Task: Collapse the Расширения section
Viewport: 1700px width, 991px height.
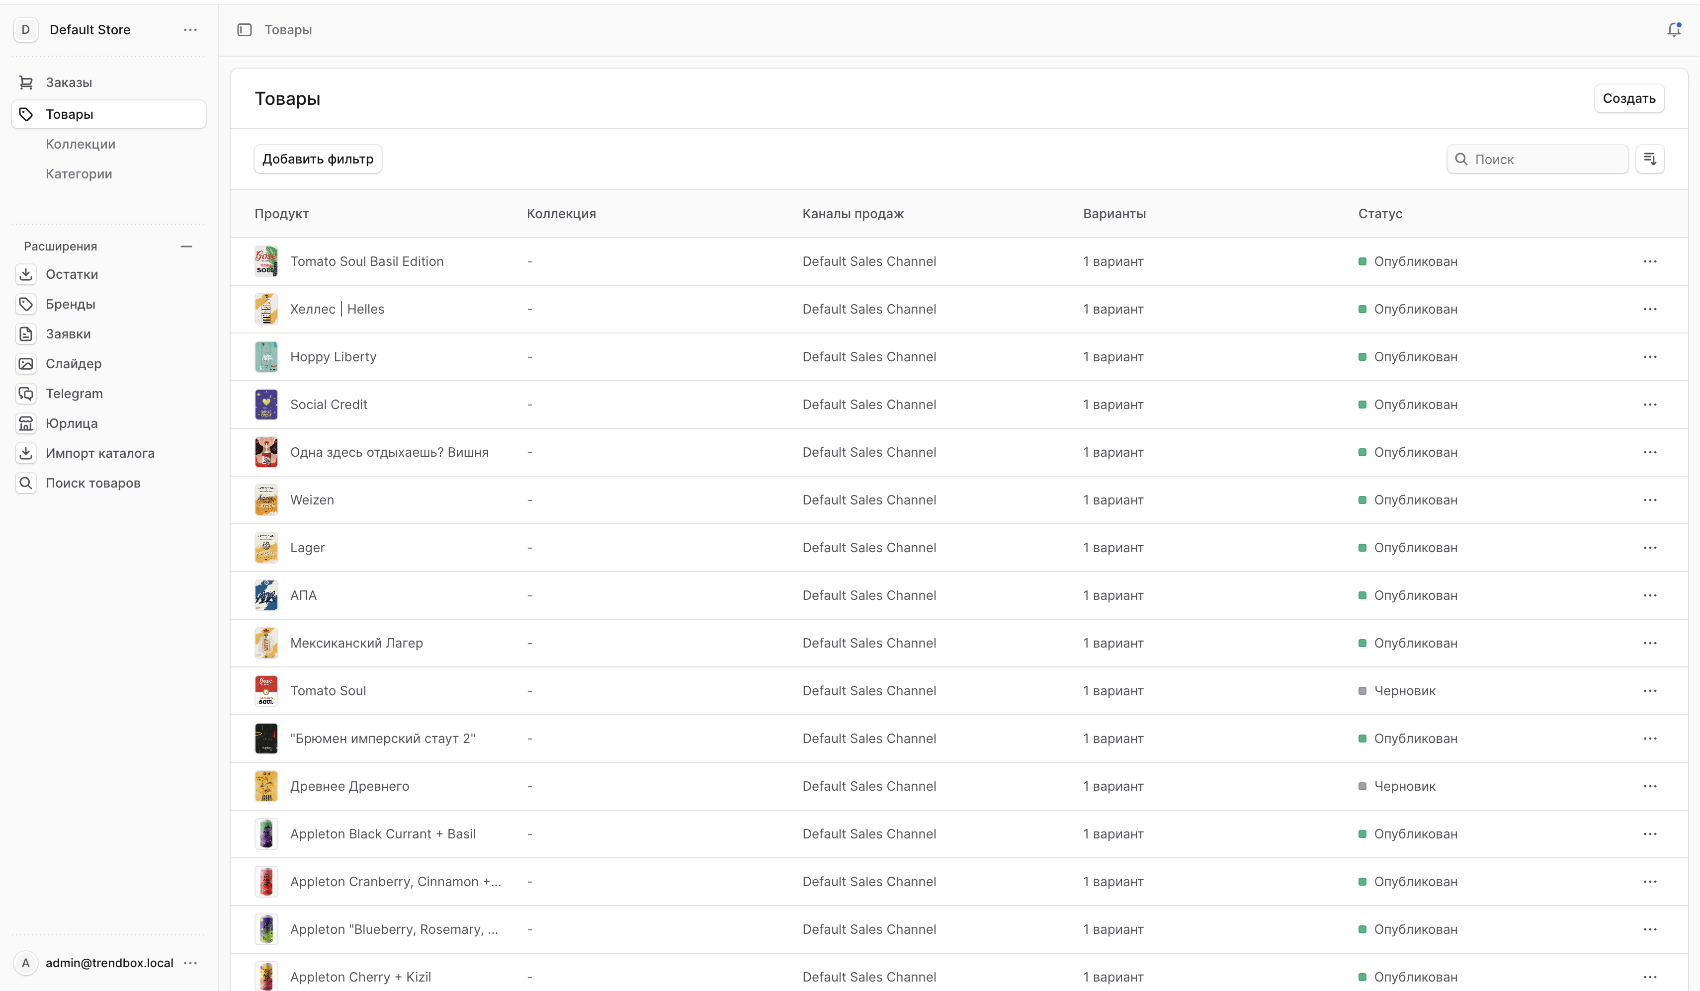Action: [186, 246]
